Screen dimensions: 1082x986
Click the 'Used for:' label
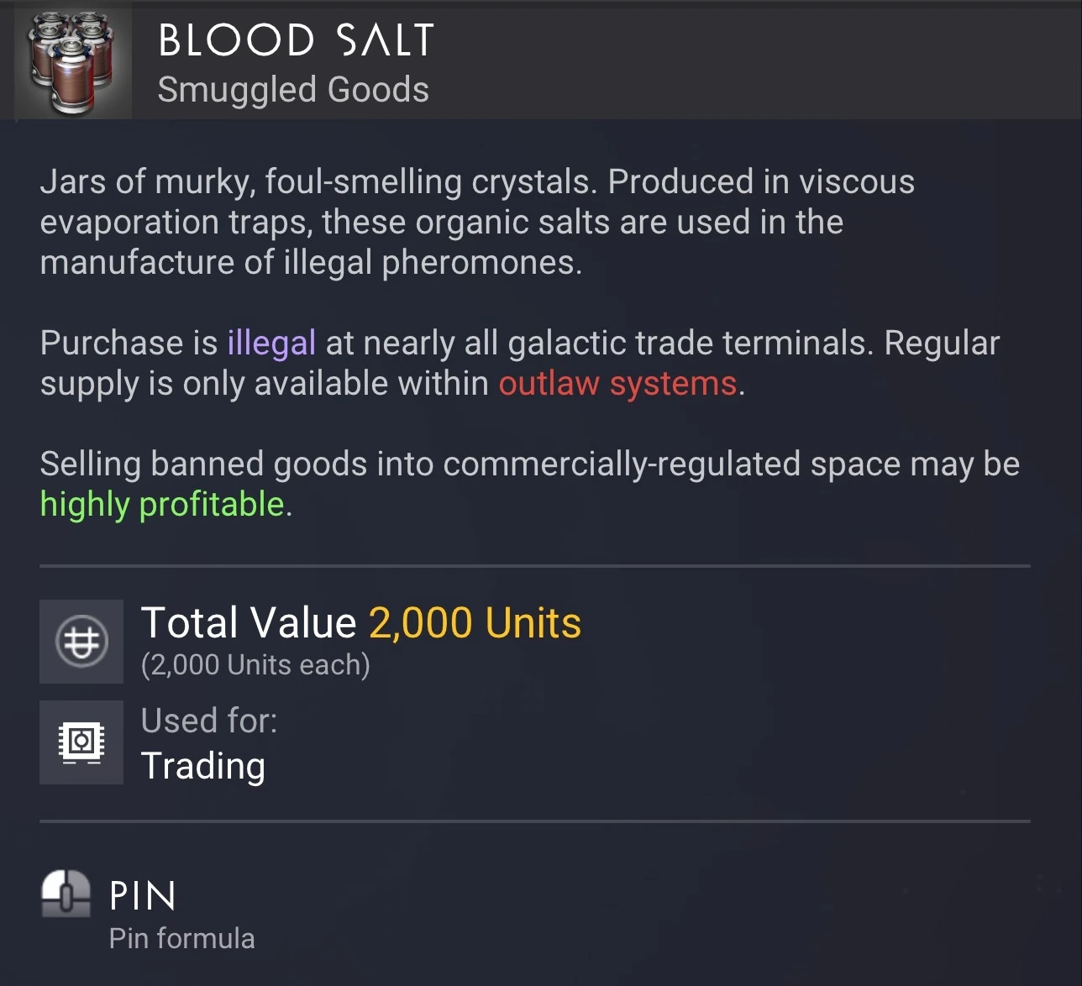[x=209, y=721]
